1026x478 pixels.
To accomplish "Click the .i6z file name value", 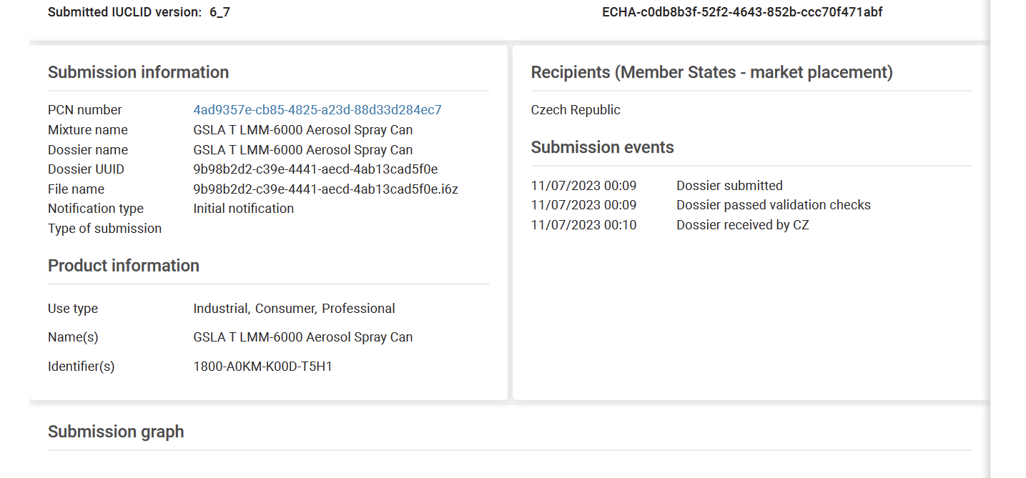I will pyautogui.click(x=325, y=189).
